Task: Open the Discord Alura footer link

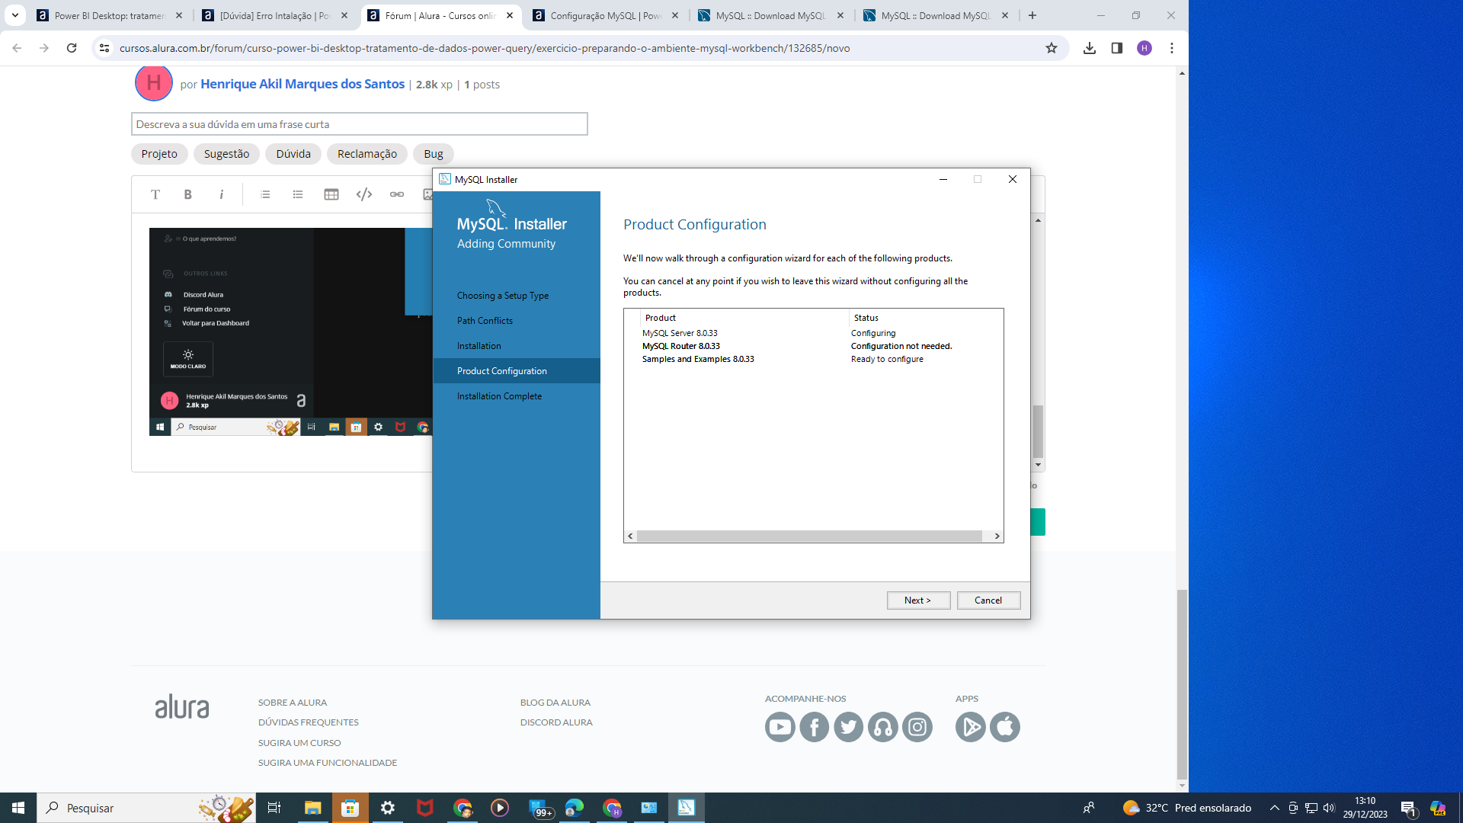Action: pos(556,722)
